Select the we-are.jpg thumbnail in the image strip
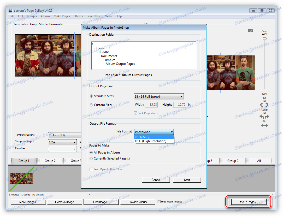The image size is (283, 216). click(21, 179)
